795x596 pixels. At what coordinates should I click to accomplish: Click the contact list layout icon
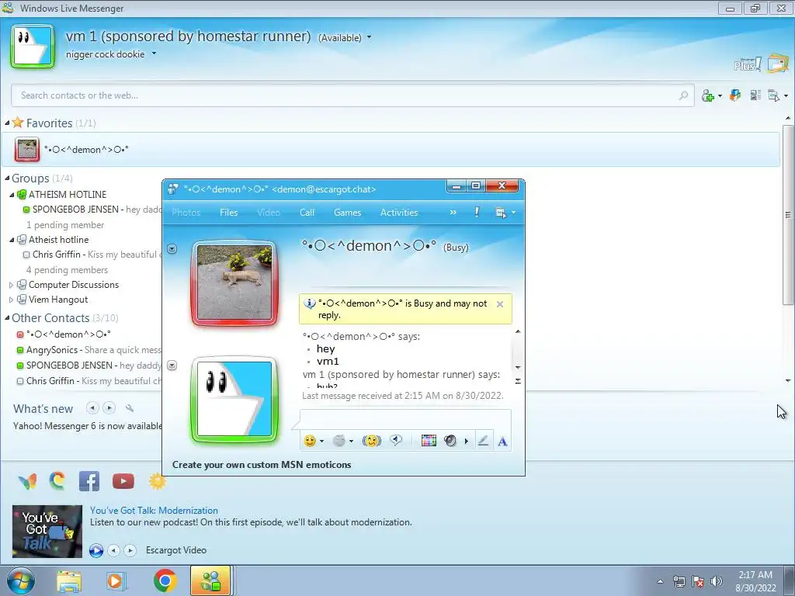click(x=755, y=95)
